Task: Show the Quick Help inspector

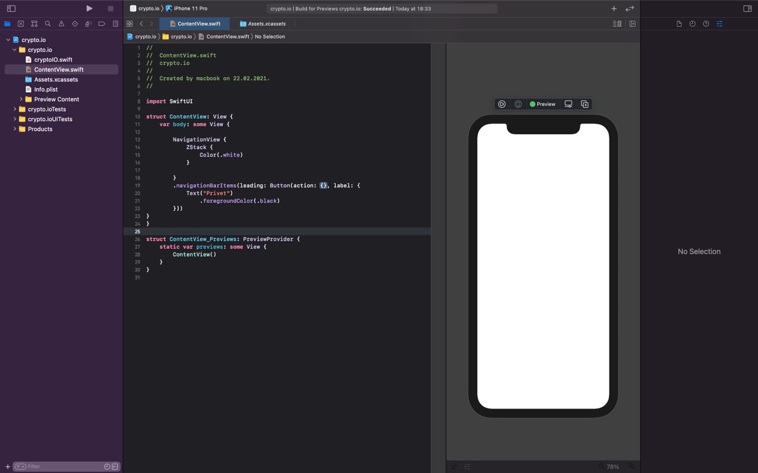Action: [x=706, y=24]
